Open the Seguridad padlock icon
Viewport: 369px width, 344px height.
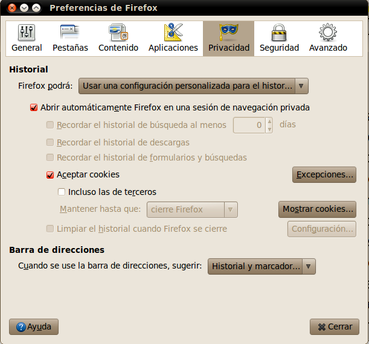tap(279, 32)
